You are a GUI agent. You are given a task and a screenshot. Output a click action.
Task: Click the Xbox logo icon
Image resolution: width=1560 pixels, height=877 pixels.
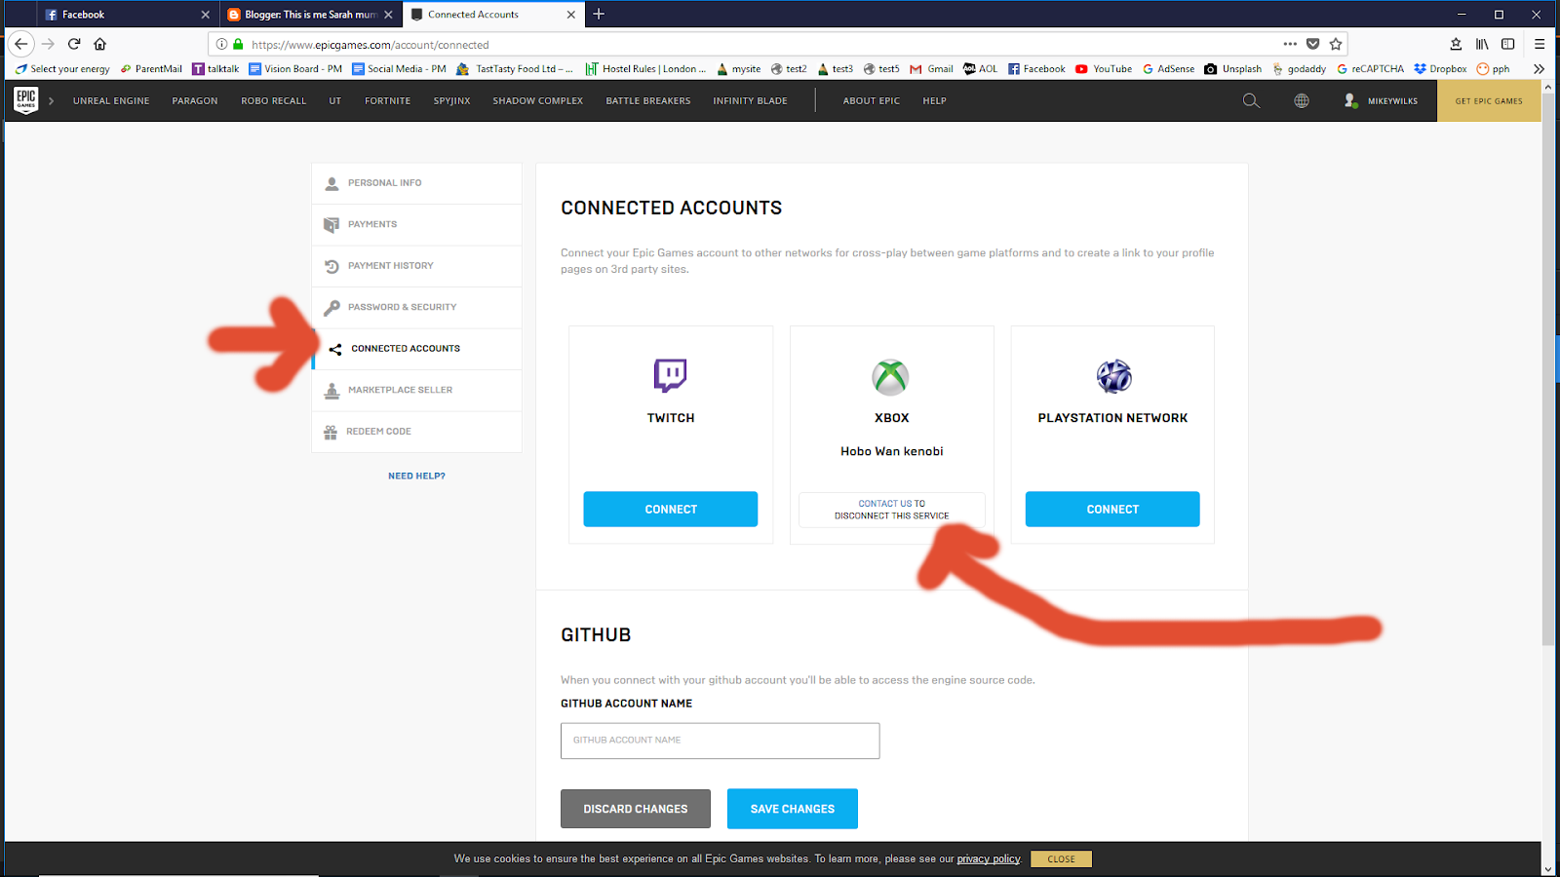890,377
